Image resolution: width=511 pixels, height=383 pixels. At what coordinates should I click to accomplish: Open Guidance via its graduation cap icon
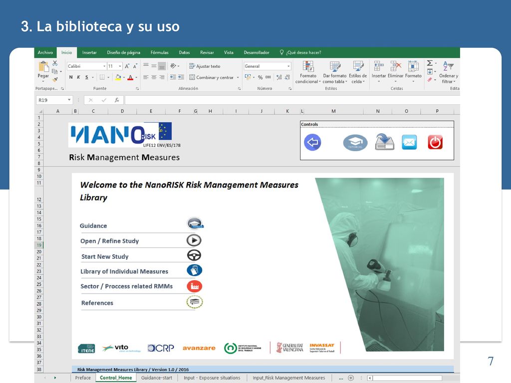point(195,224)
